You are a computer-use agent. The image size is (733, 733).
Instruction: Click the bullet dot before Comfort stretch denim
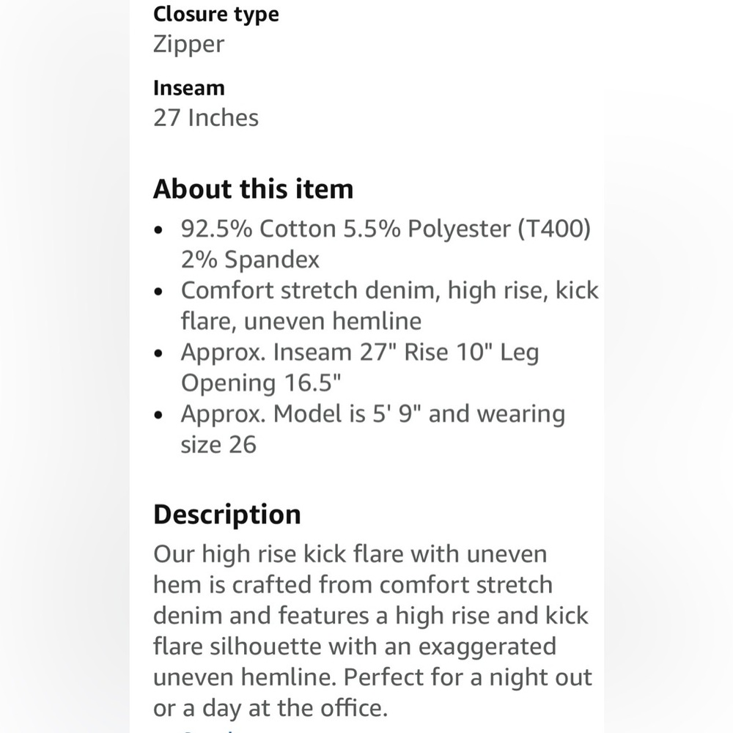[160, 292]
